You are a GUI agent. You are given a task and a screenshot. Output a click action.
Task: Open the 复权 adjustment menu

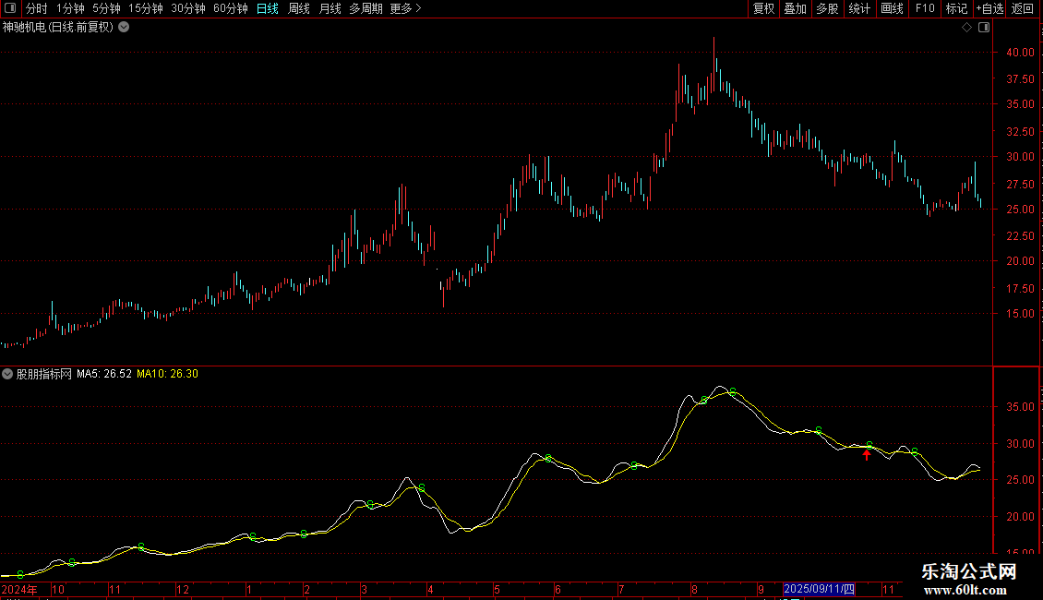pos(763,8)
